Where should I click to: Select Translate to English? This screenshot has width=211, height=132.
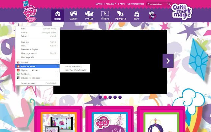click(x=38, y=49)
